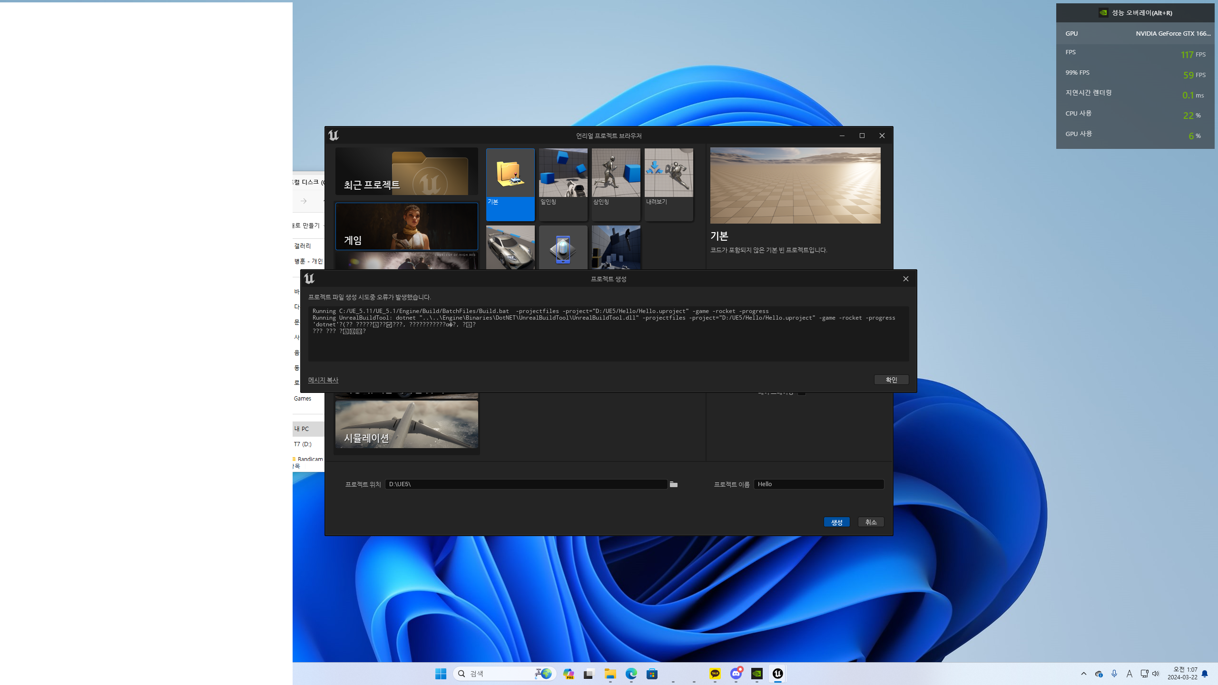
Task: Select the film category card below 게임
Action: 406,261
